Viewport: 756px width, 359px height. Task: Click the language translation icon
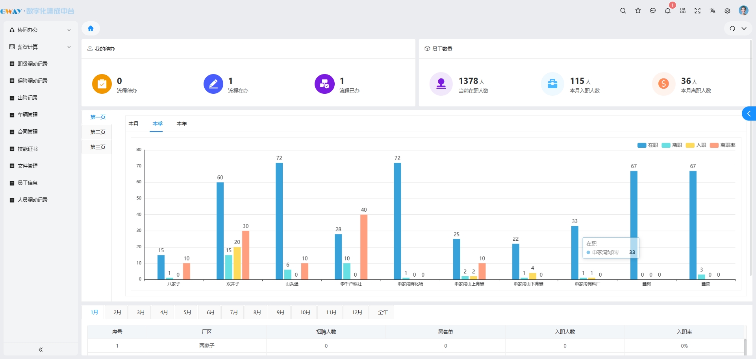coord(712,11)
